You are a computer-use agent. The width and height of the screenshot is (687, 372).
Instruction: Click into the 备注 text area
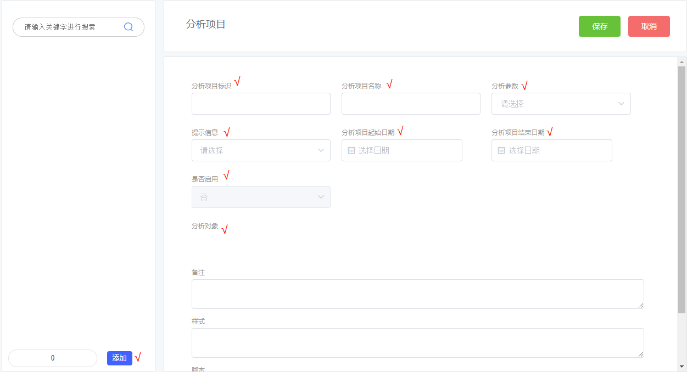(x=417, y=294)
